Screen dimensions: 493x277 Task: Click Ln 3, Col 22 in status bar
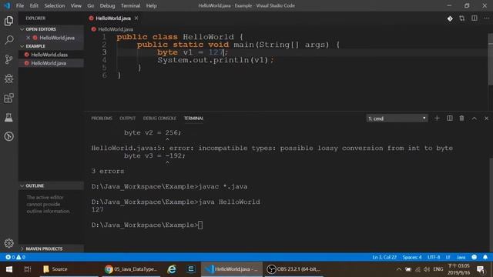384,257
